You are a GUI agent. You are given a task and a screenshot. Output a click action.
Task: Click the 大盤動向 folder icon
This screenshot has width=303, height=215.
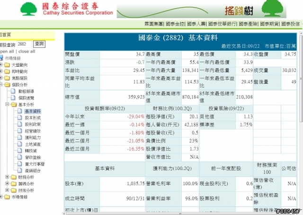point(7,65)
